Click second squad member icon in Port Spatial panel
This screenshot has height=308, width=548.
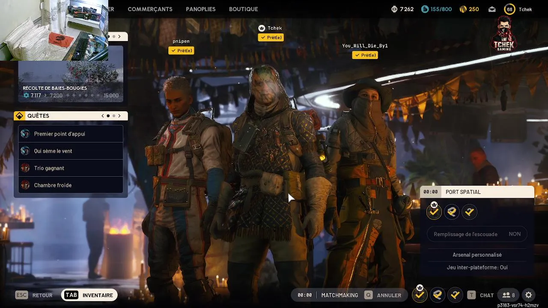point(452,212)
